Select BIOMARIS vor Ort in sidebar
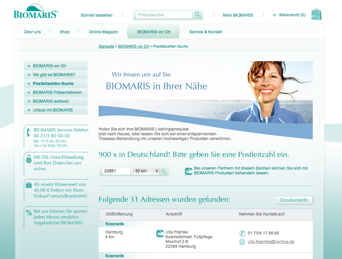342x259 pixels. [56, 66]
